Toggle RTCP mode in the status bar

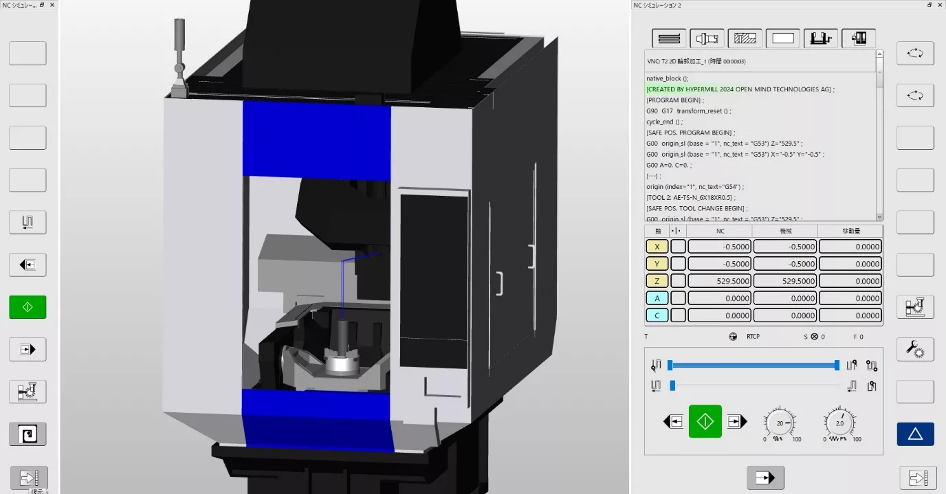tap(753, 337)
